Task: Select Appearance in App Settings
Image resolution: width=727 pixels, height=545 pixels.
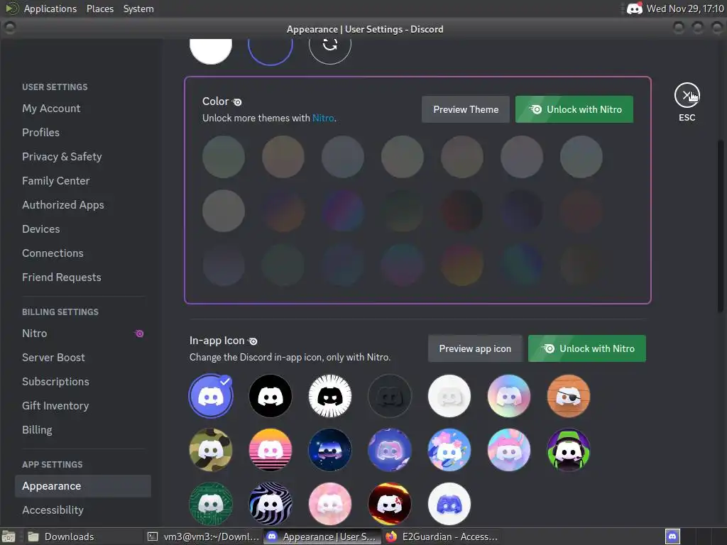Action: (x=83, y=485)
